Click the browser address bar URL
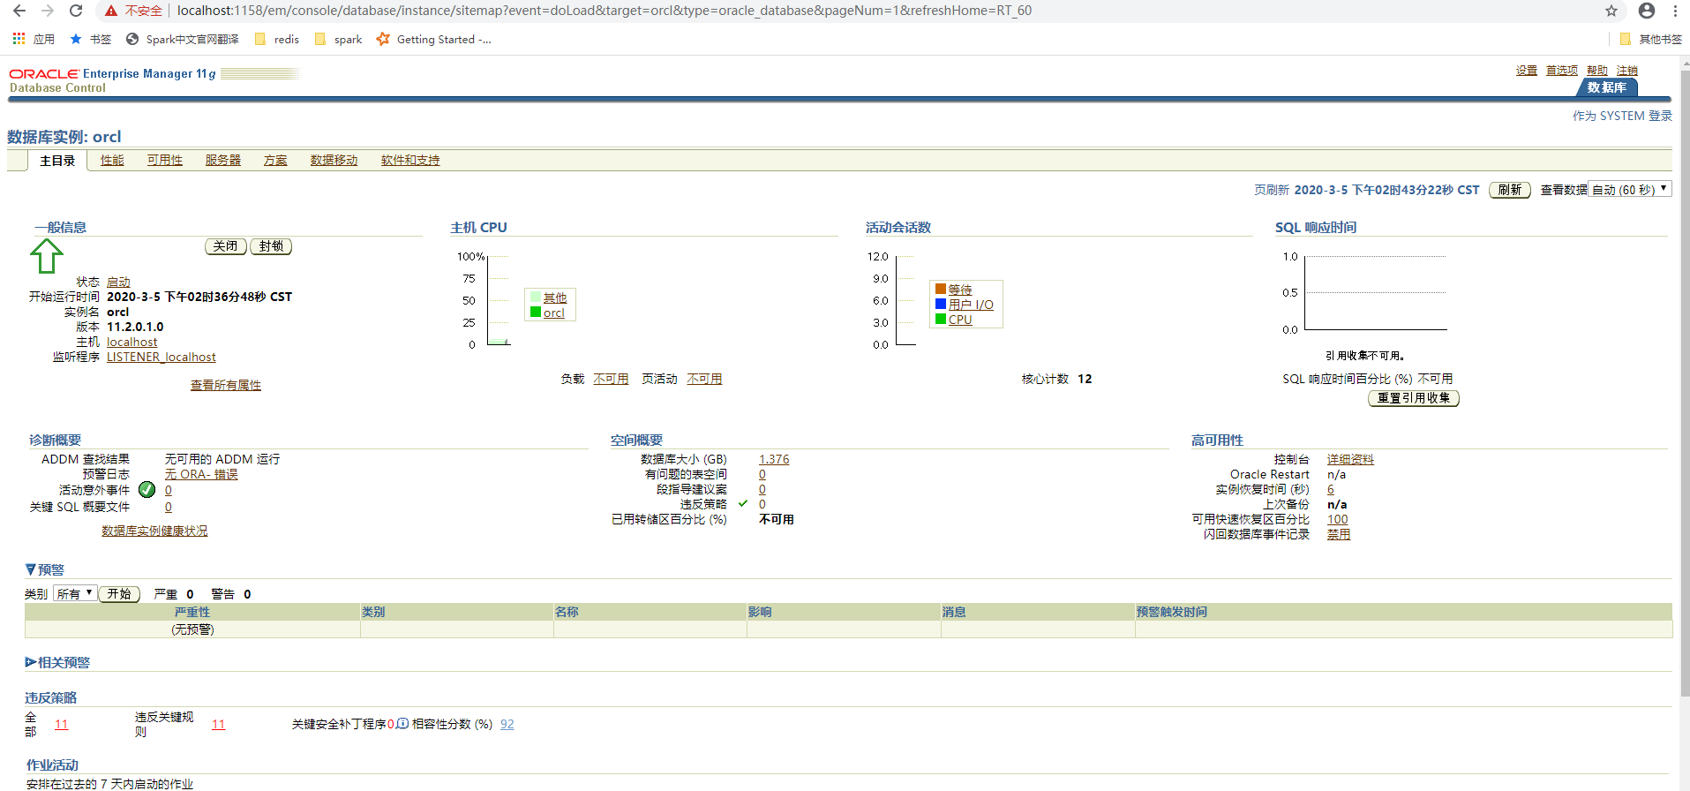The width and height of the screenshot is (1690, 791). pyautogui.click(x=605, y=11)
